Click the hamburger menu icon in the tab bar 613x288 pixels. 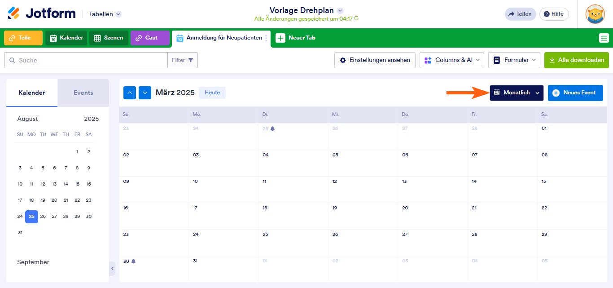tap(604, 38)
